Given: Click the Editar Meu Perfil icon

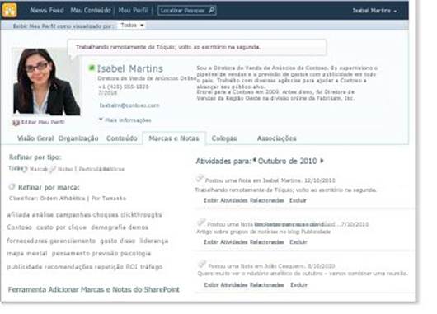Looking at the screenshot, I should point(16,122).
